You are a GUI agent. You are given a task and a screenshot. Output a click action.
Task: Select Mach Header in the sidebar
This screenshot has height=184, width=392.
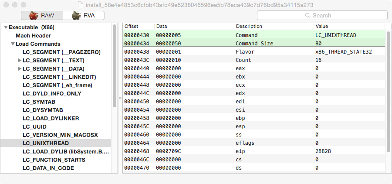coord(33,36)
